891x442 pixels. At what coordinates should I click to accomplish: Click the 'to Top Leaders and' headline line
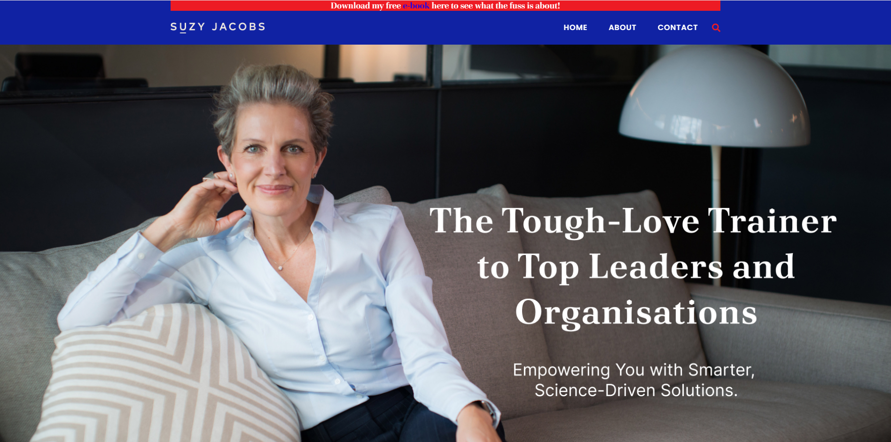(636, 267)
